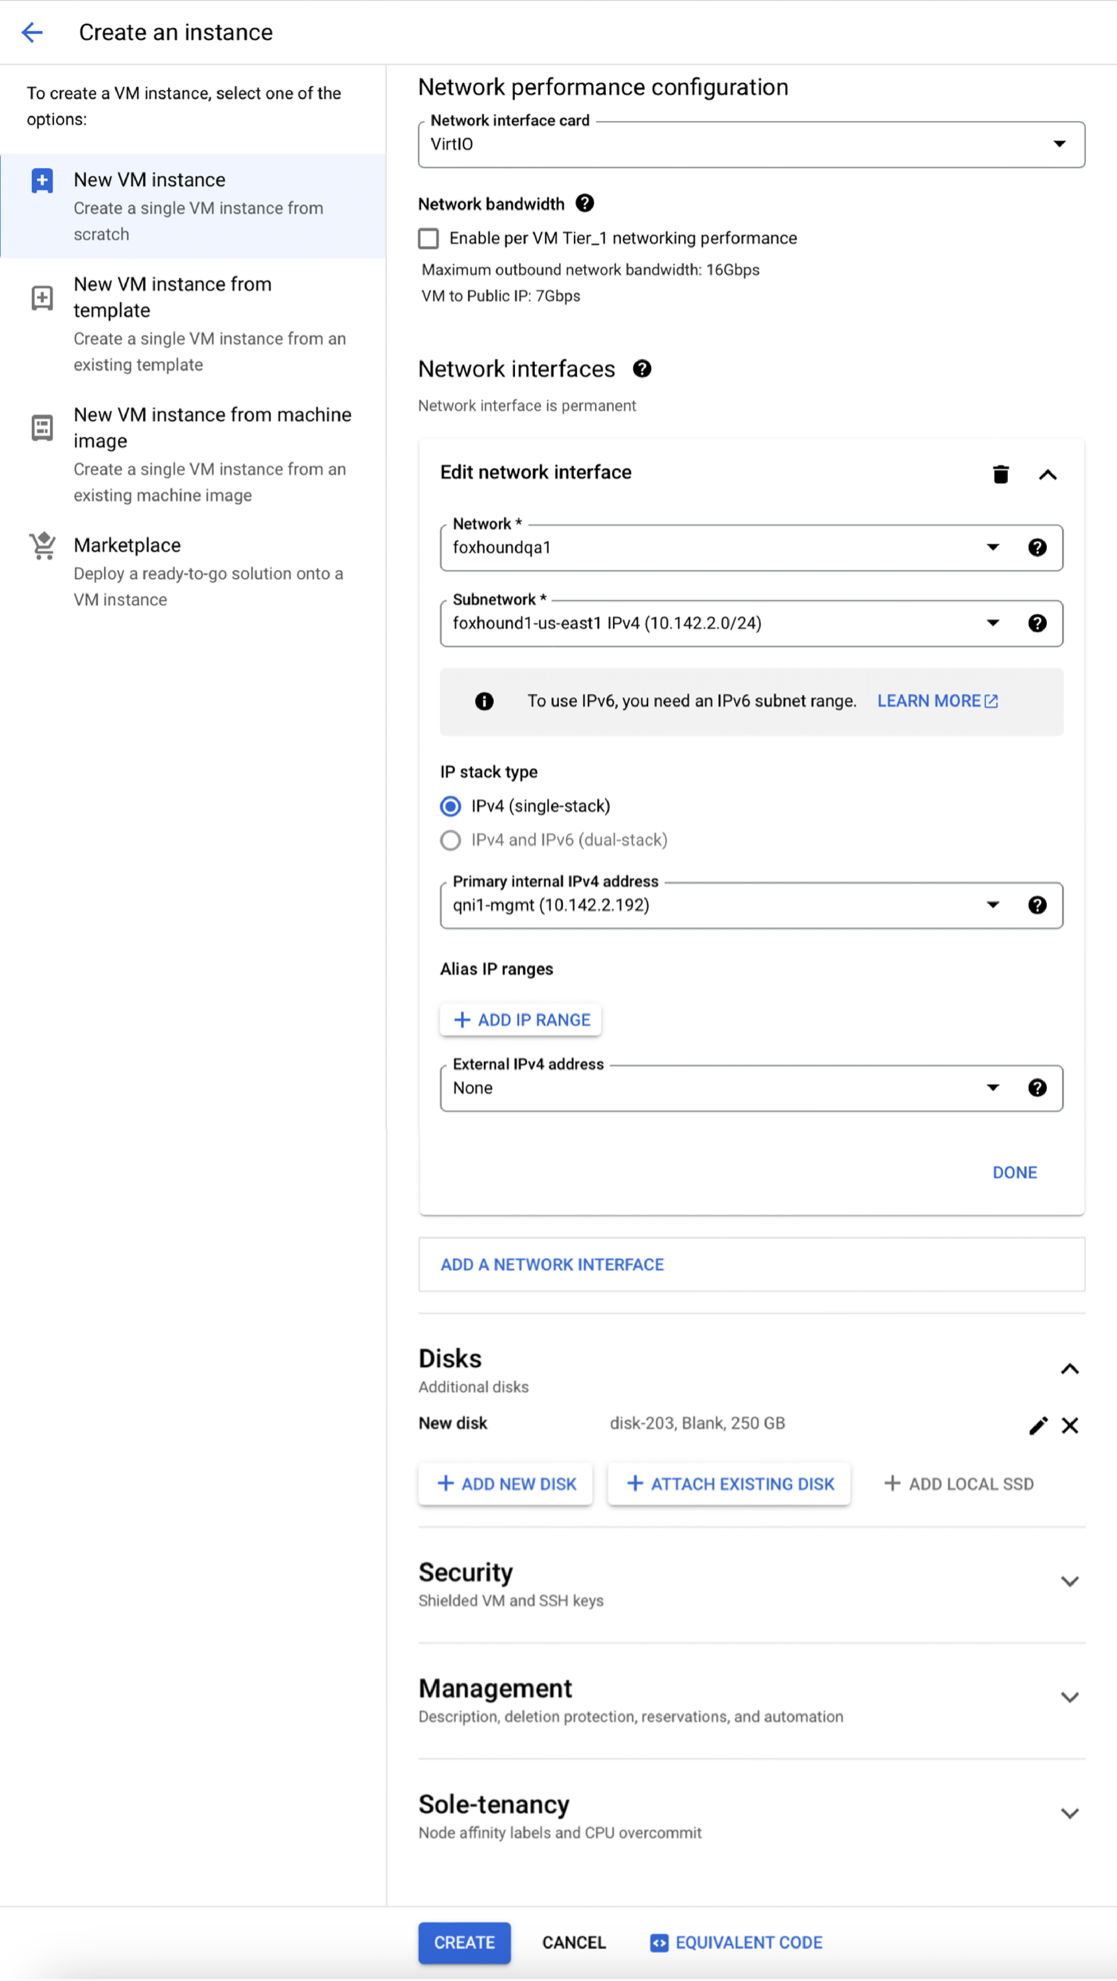Click the Maximum outbound network bandwidth text
Image resolution: width=1117 pixels, height=1981 pixels.
pos(590,270)
